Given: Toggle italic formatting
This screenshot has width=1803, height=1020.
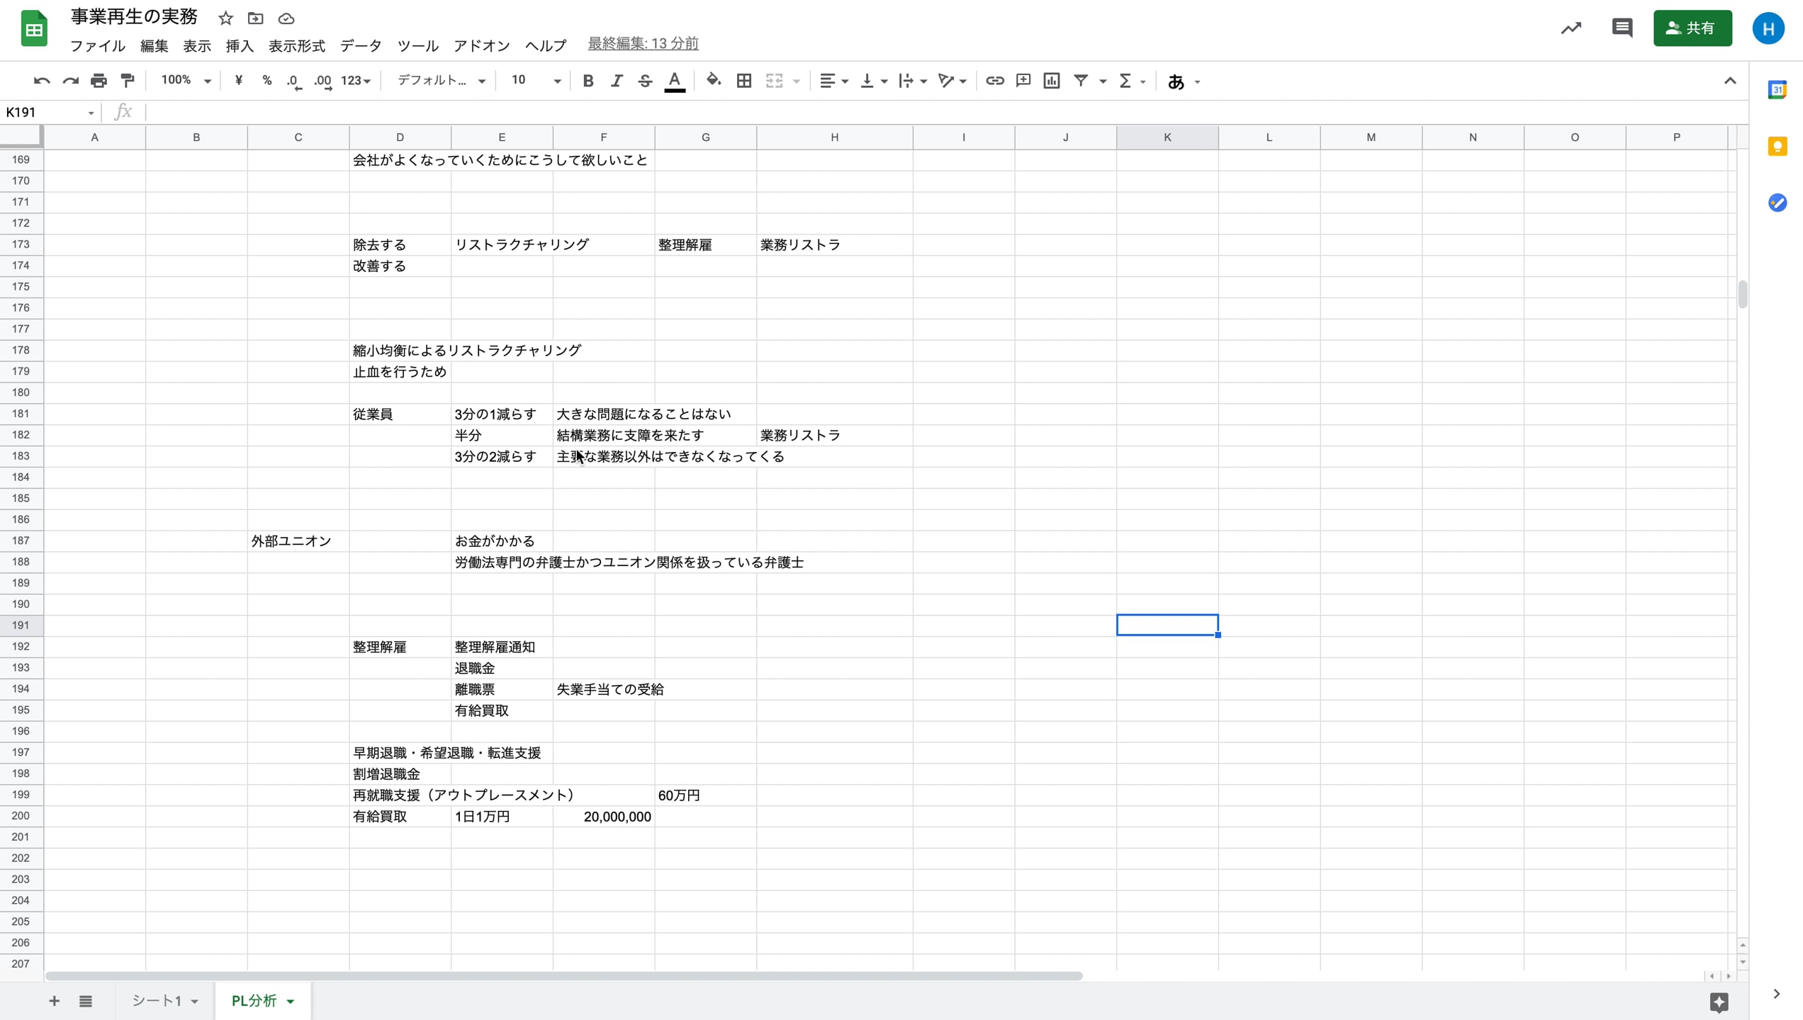Looking at the screenshot, I should tap(616, 81).
